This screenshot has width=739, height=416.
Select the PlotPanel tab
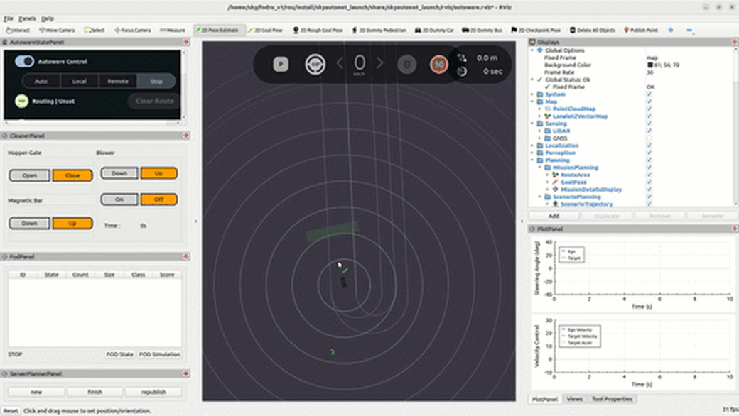(545, 399)
